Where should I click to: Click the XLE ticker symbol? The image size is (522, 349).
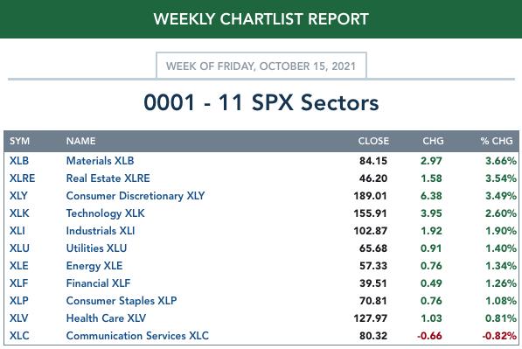(x=19, y=266)
